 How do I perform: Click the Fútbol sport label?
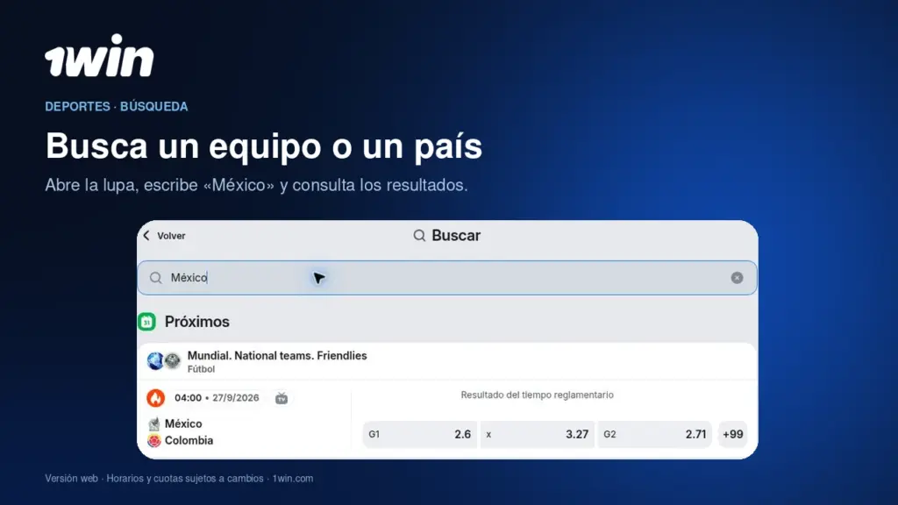(201, 369)
